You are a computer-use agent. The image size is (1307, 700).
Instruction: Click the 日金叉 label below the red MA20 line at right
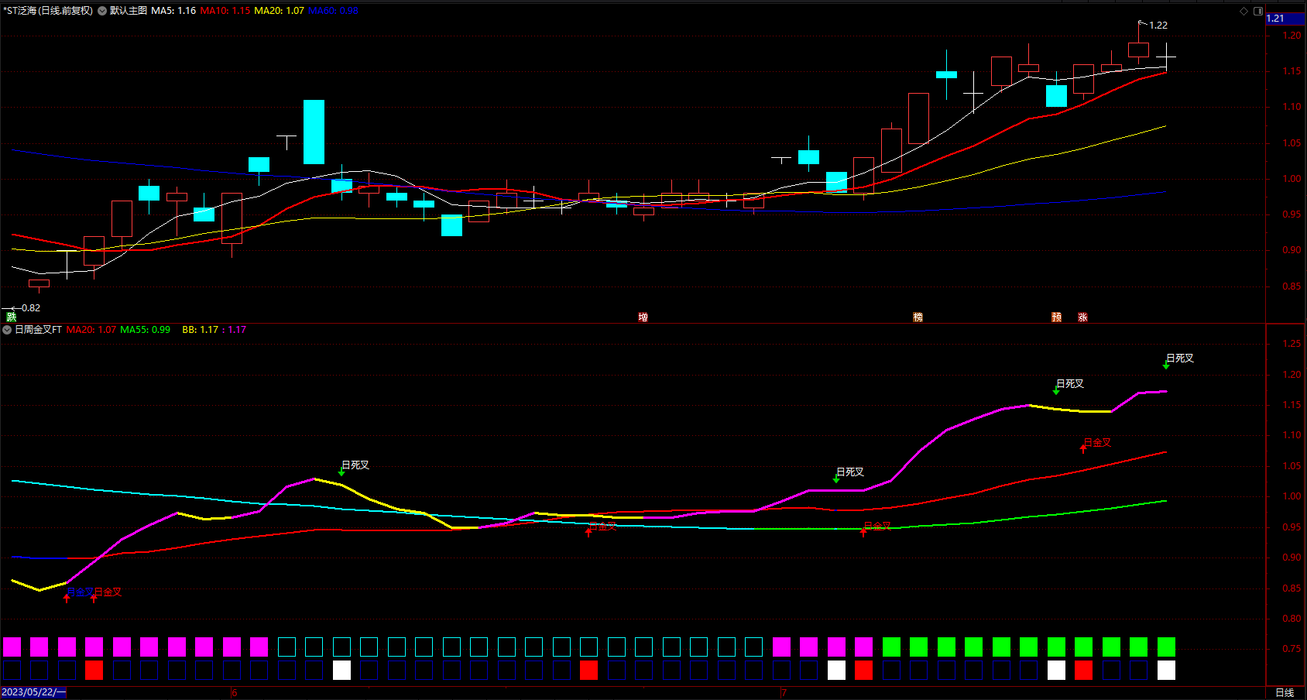click(x=1097, y=443)
